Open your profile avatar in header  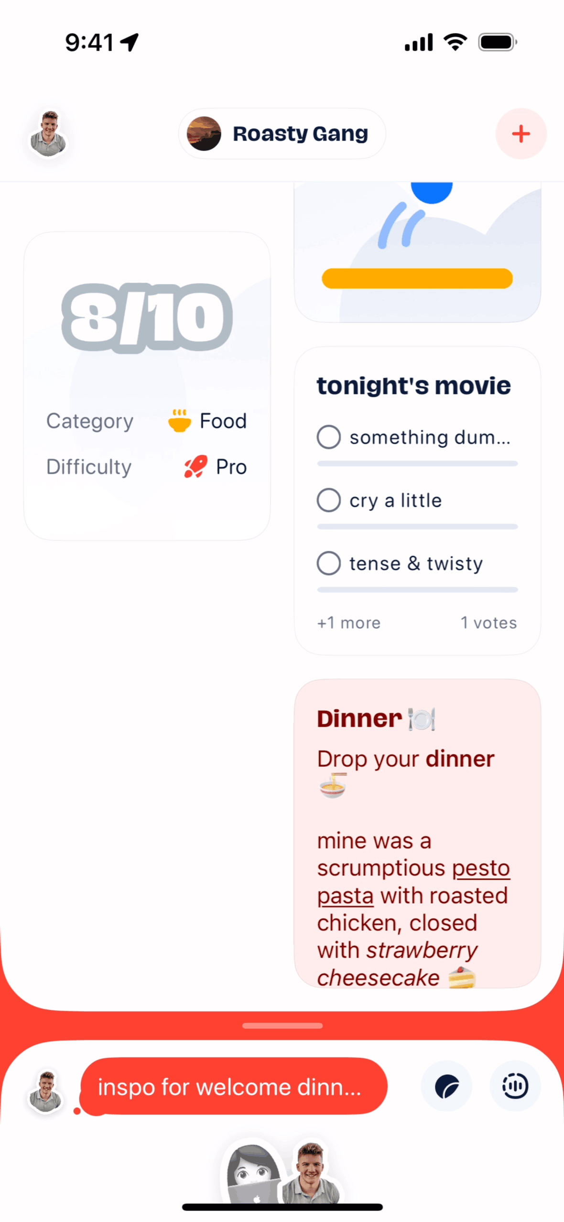48,134
